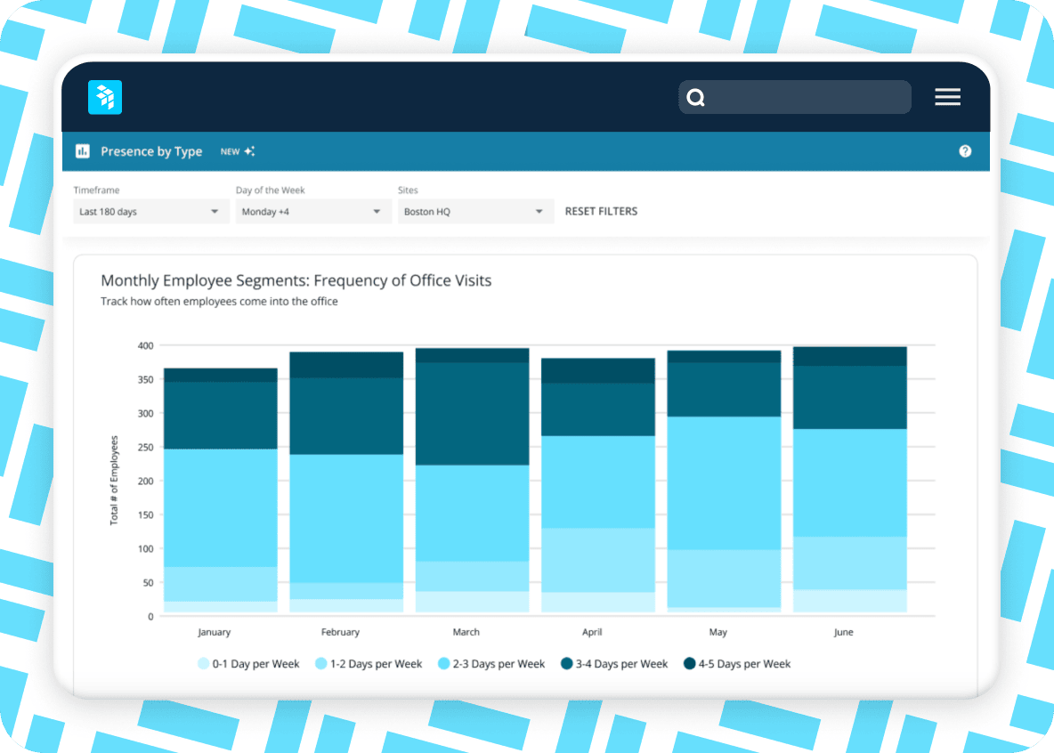
Task: Click the app logo in the top bar
Action: point(104,97)
